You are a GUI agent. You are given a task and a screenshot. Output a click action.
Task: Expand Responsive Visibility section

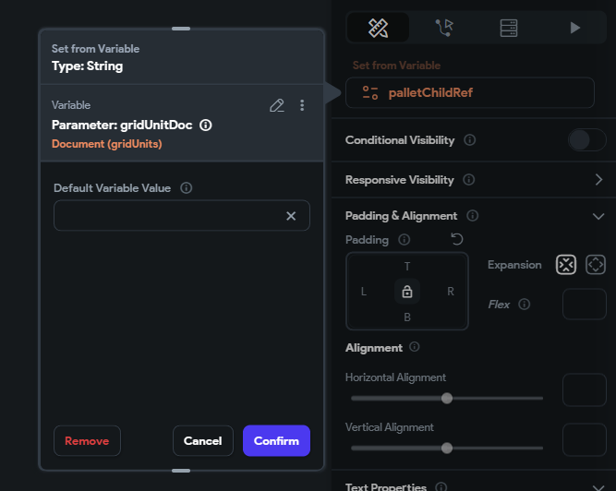point(598,180)
